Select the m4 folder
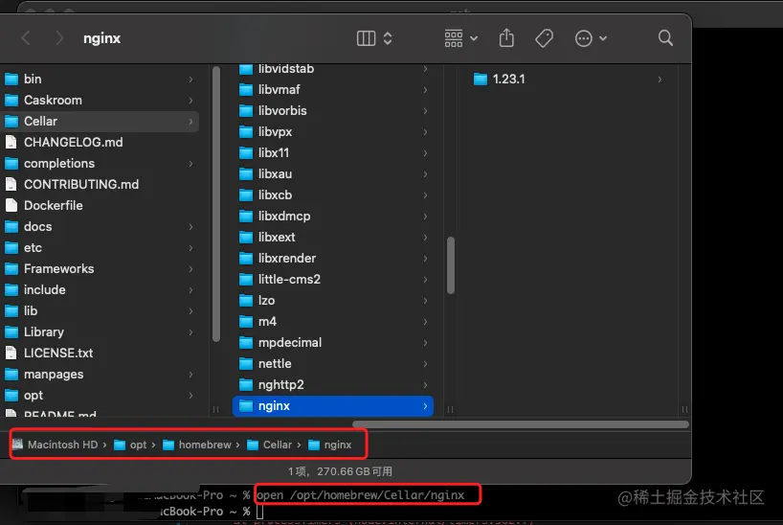 [333, 322]
